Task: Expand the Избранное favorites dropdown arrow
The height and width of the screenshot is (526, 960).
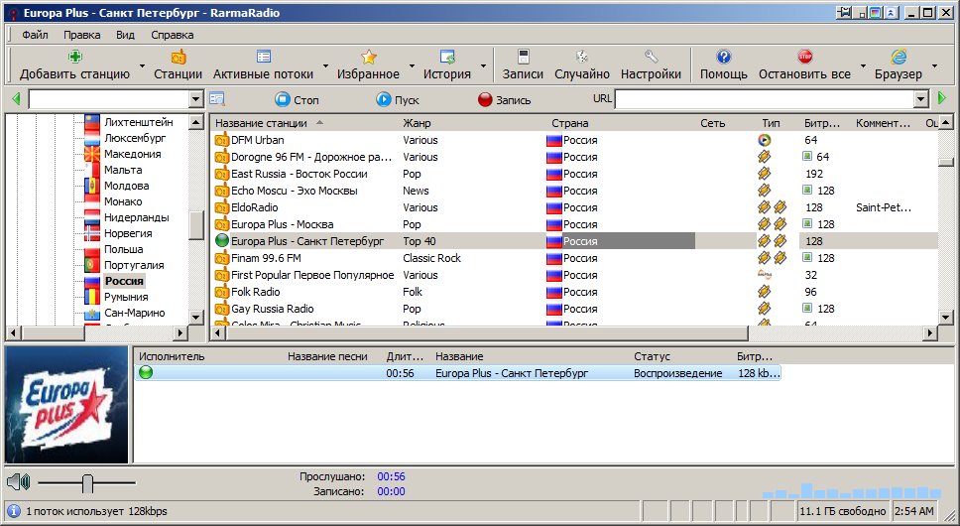Action: coord(411,66)
